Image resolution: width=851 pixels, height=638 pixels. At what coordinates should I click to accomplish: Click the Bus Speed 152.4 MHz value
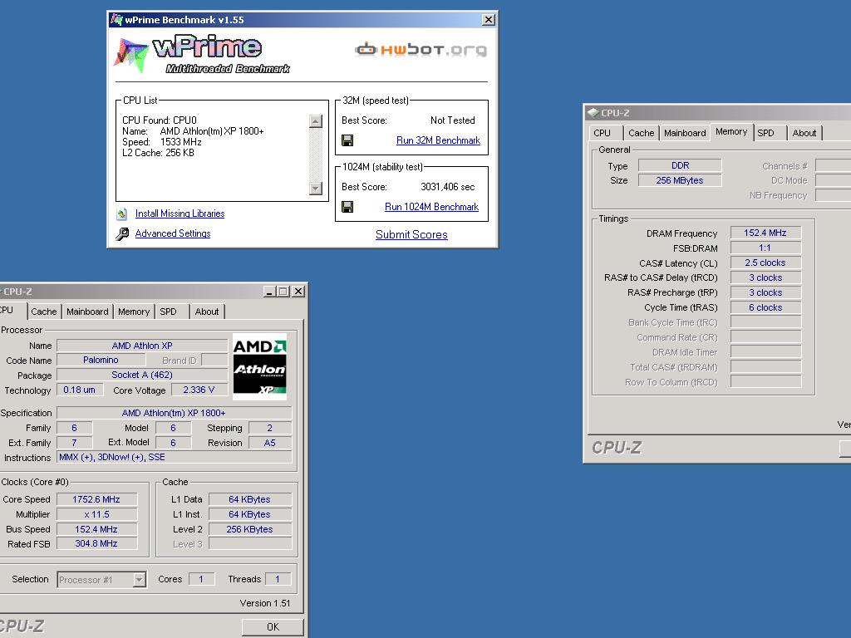pos(96,529)
